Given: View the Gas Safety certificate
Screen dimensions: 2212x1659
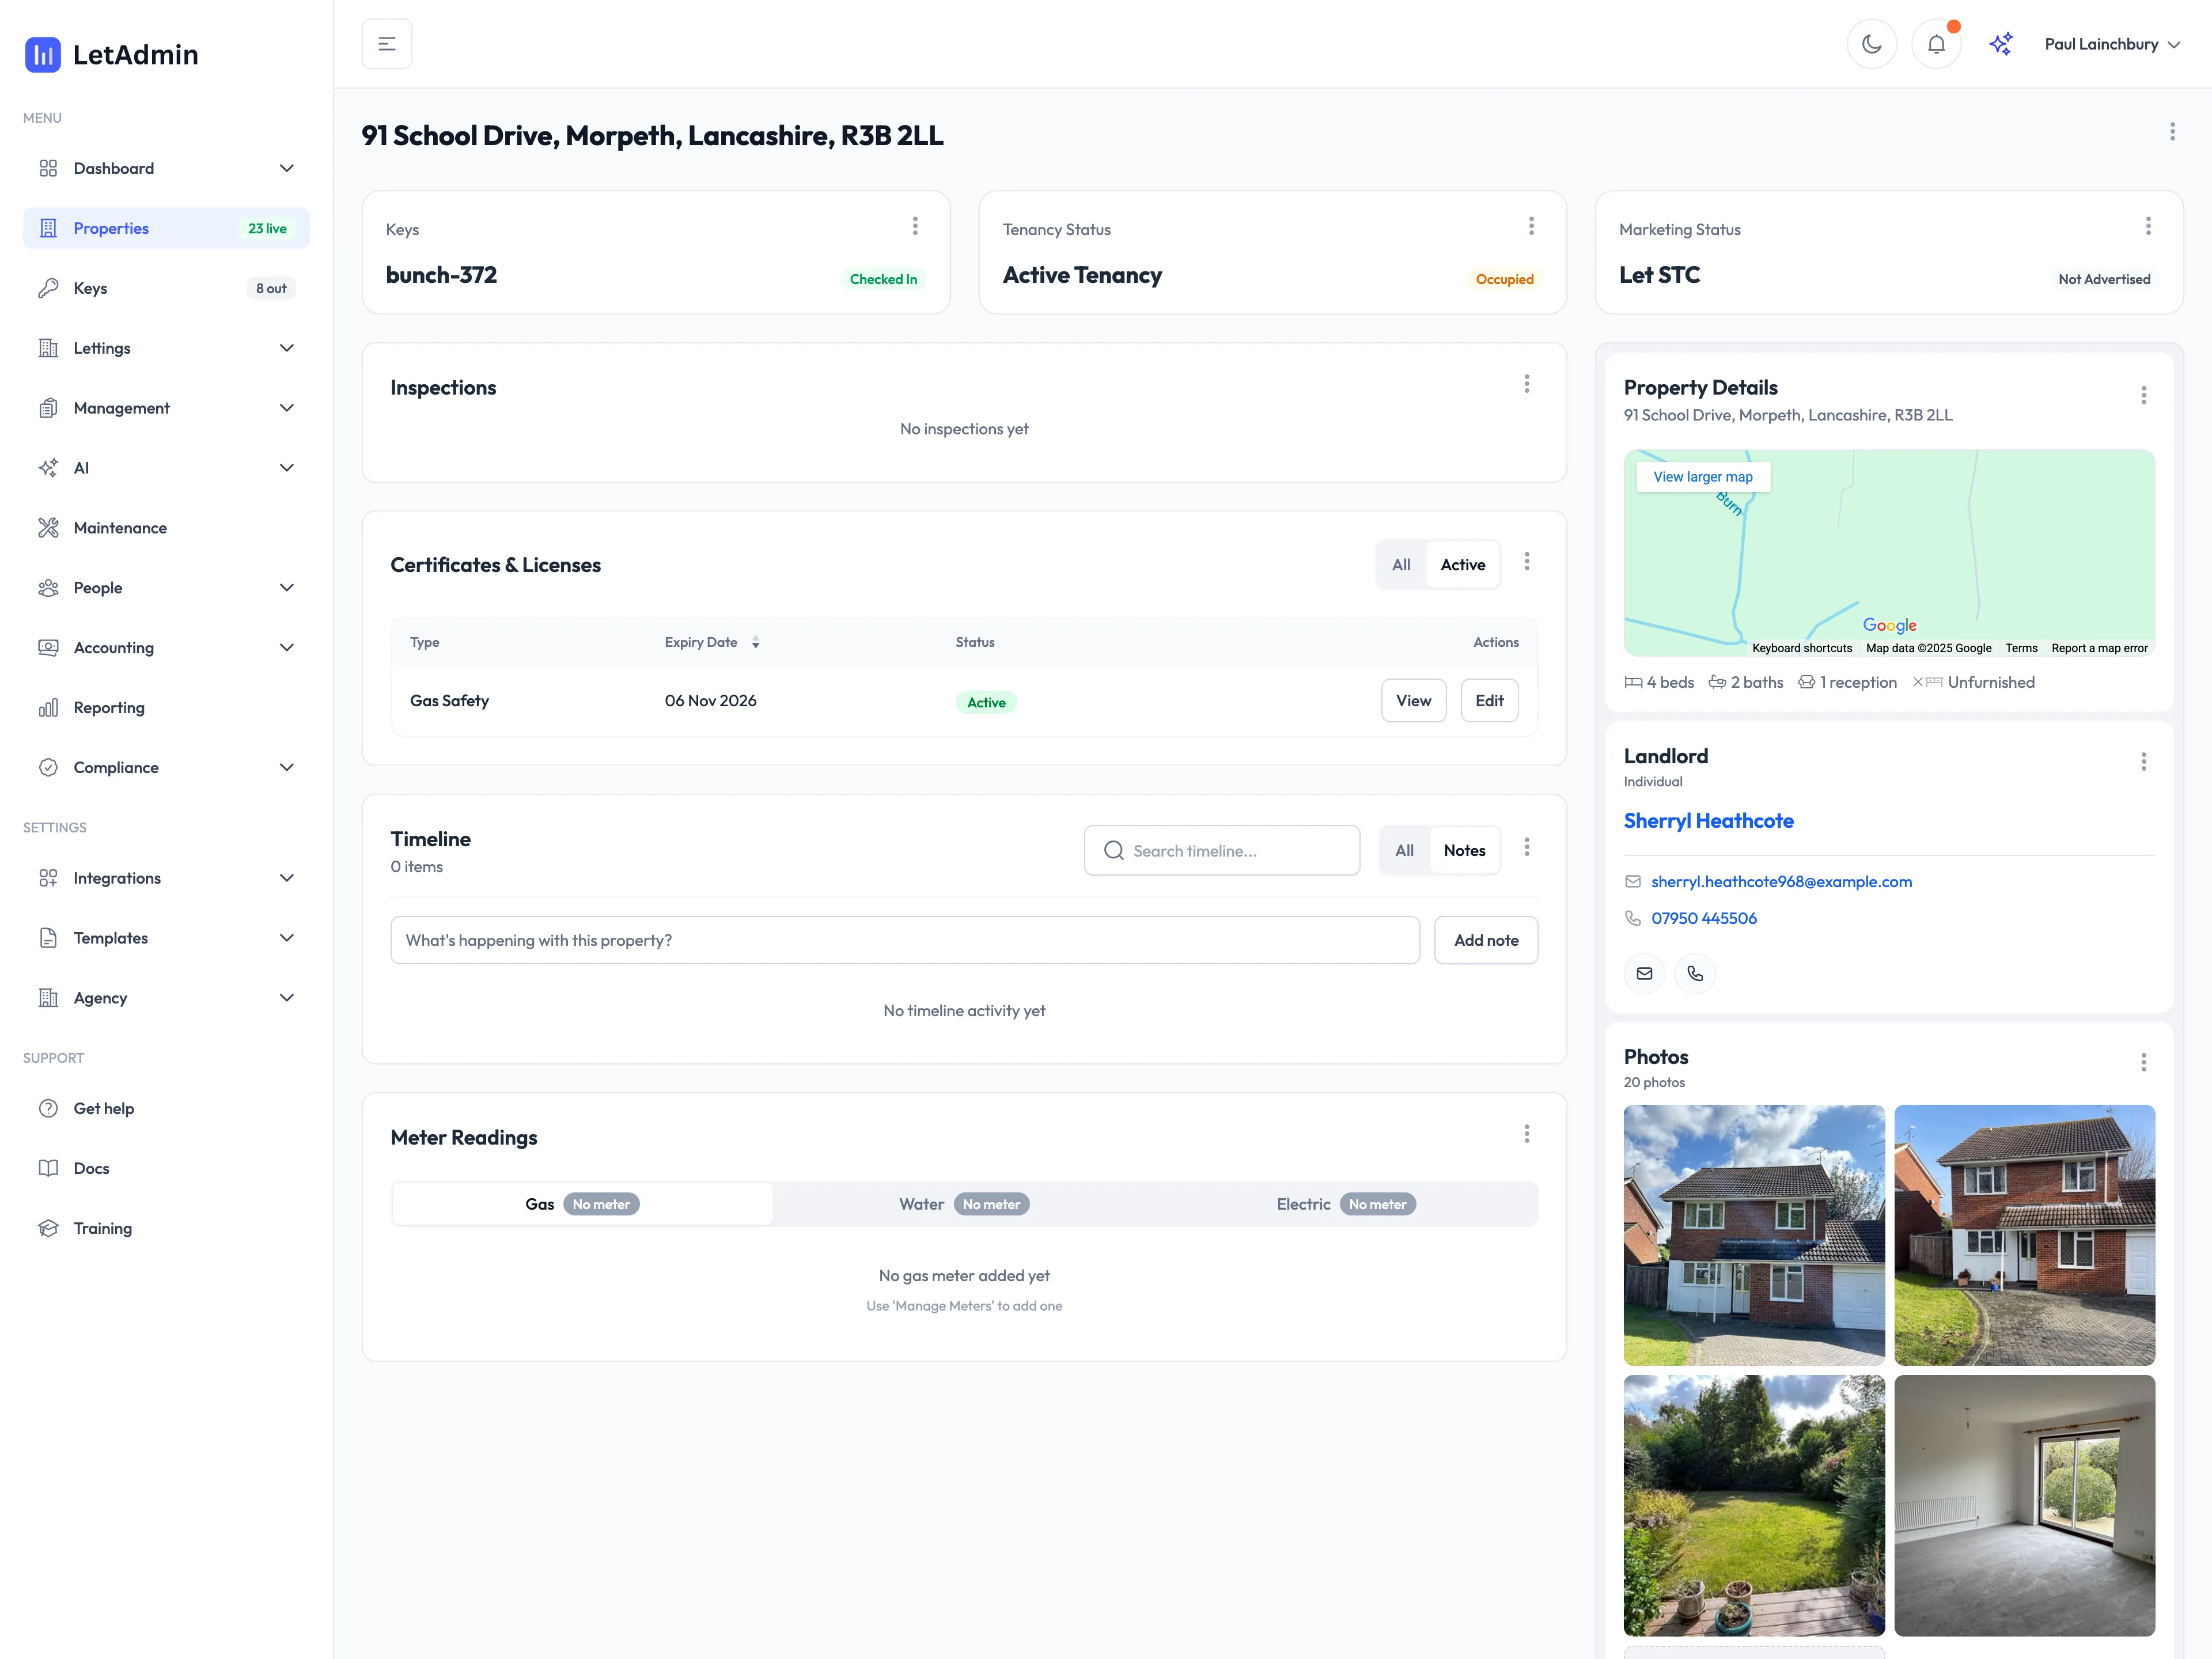Looking at the screenshot, I should click(x=1413, y=700).
